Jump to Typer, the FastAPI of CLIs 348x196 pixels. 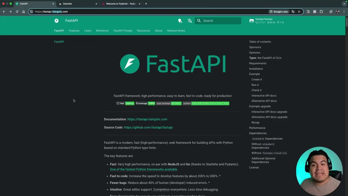click(x=265, y=58)
